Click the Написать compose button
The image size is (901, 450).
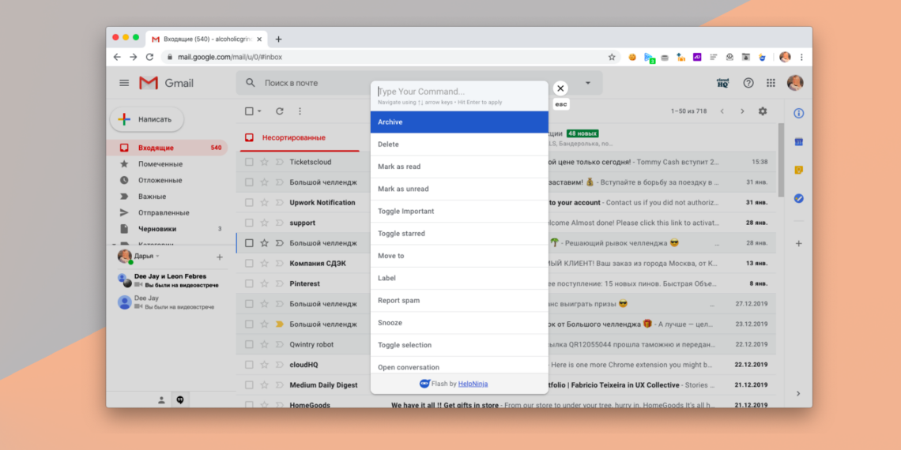147,119
